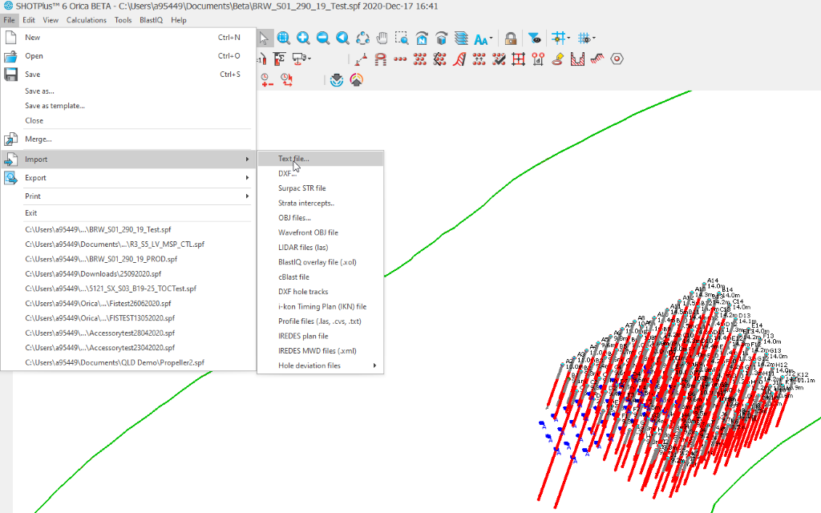This screenshot has height=513, width=821.
Task: Click the zoom extents magnifier icon
Action: coord(283,38)
